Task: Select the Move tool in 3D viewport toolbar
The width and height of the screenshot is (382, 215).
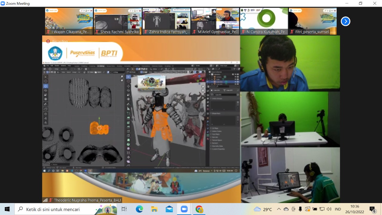Action: click(x=128, y=86)
